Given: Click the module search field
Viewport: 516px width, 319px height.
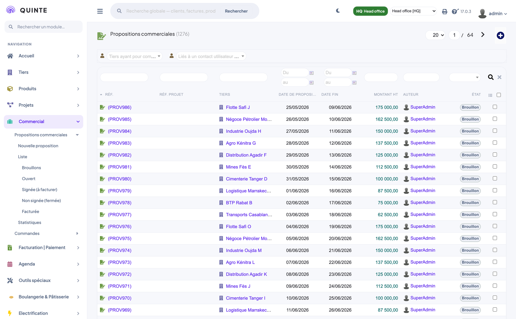Looking at the screenshot, I should click(43, 27).
